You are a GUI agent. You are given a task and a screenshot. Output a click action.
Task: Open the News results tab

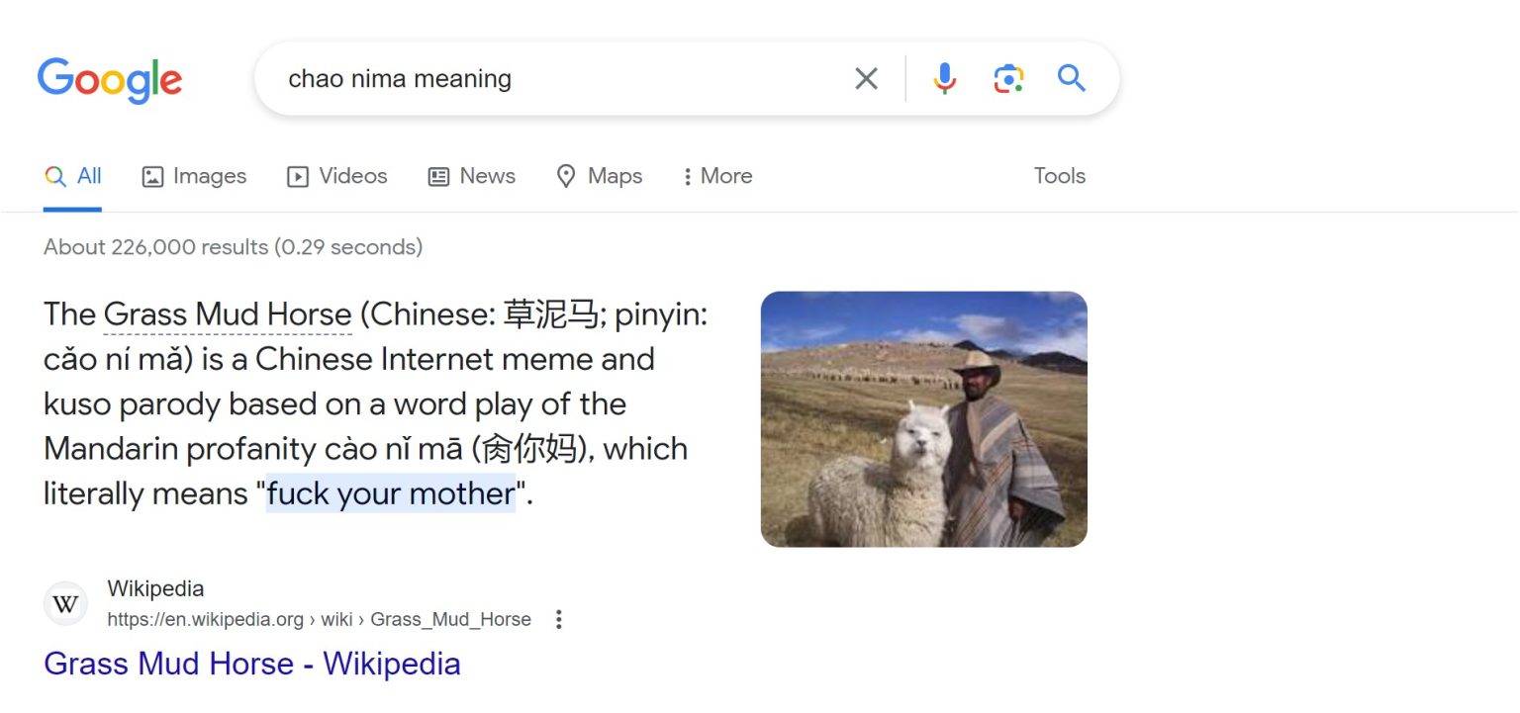(471, 176)
